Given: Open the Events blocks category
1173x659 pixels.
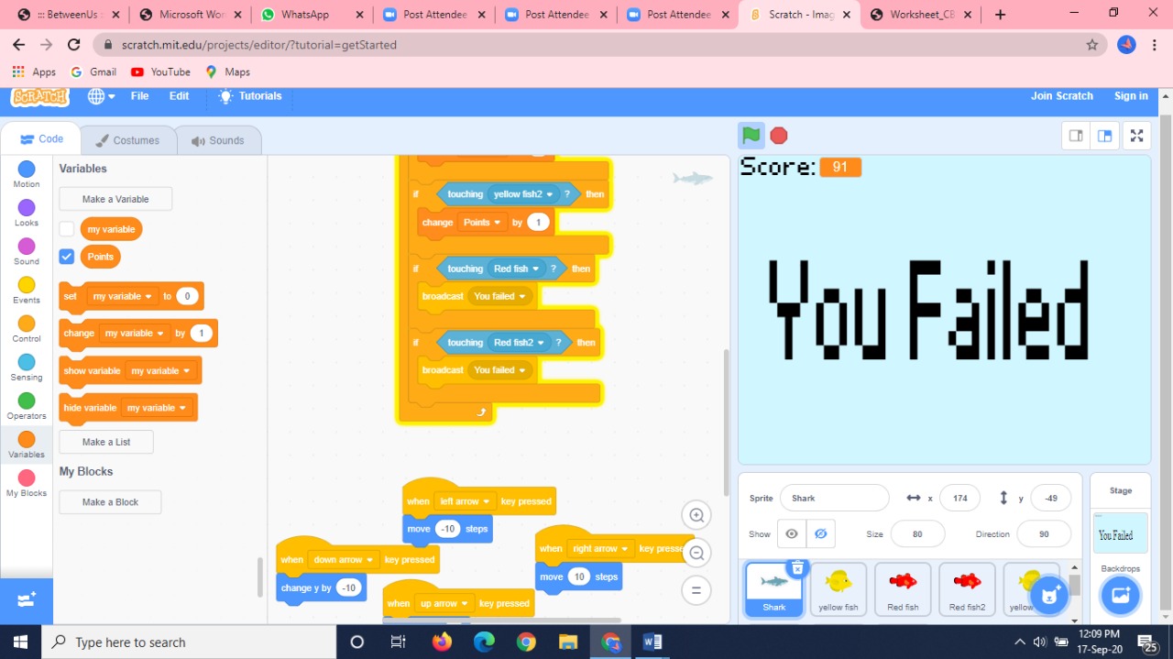Looking at the screenshot, I should click(26, 287).
